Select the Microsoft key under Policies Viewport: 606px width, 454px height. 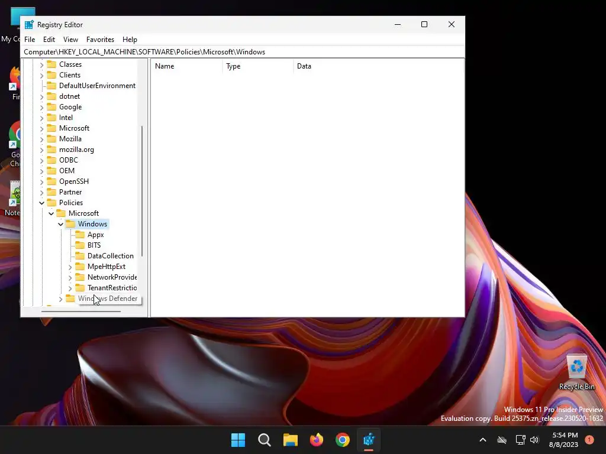pos(83,213)
